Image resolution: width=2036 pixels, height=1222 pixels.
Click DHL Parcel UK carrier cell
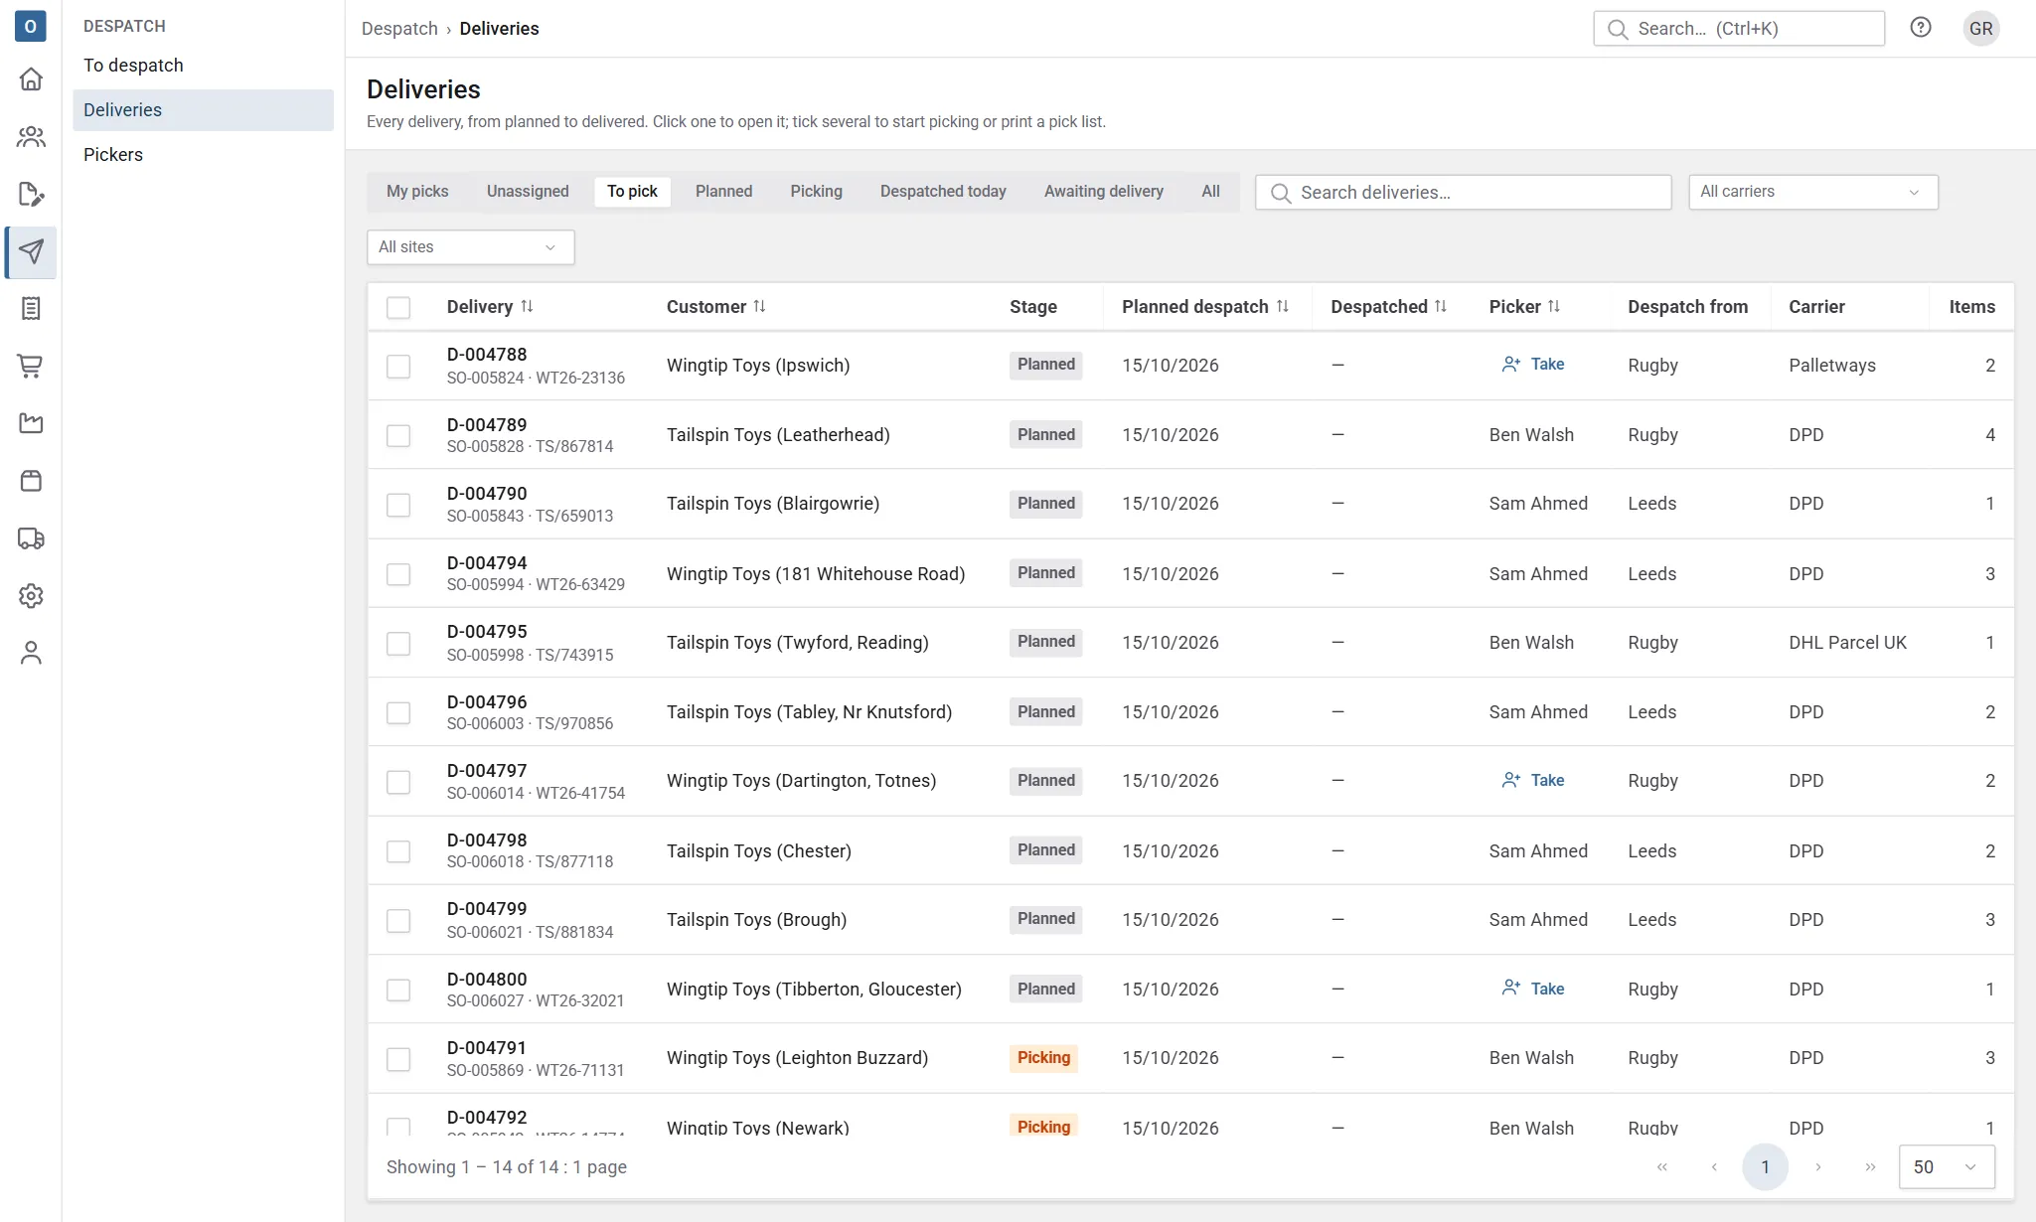tap(1847, 643)
